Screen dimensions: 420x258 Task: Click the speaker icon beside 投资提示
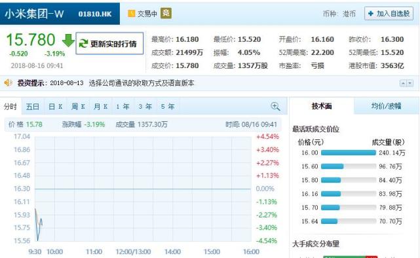click(x=9, y=83)
